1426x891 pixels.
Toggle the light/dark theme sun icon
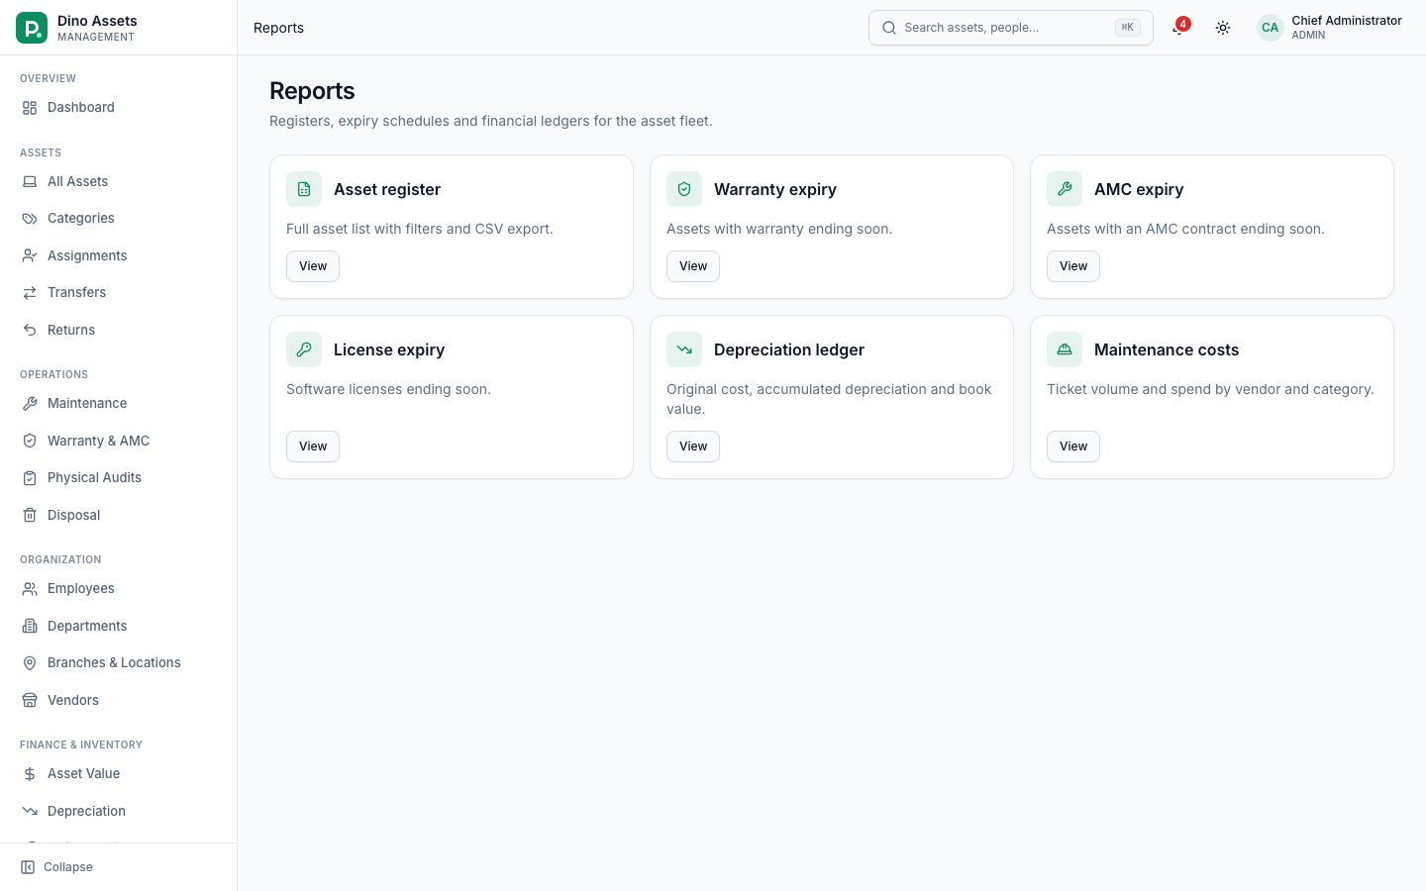click(x=1223, y=28)
